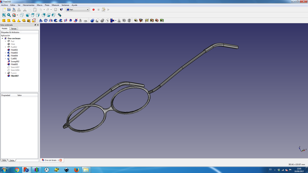308x173 pixels.
Task: Click the Mirror tool icon
Action: [51, 20]
